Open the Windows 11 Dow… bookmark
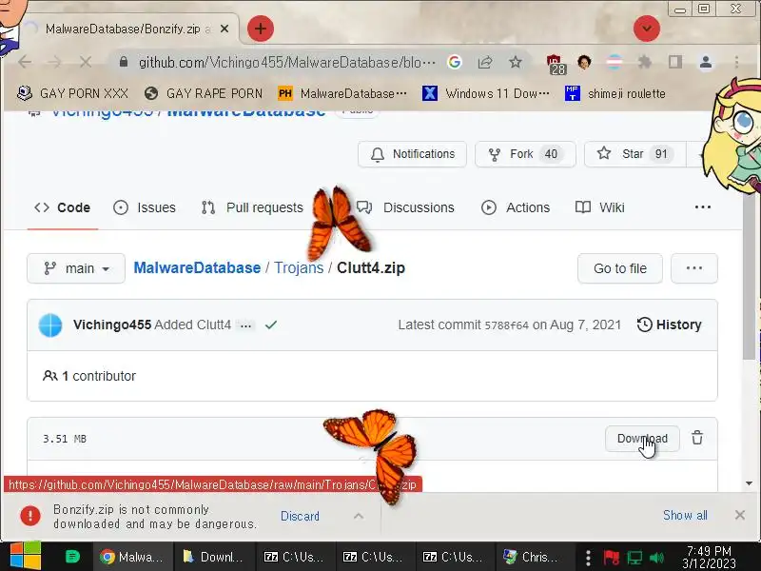 tap(486, 93)
